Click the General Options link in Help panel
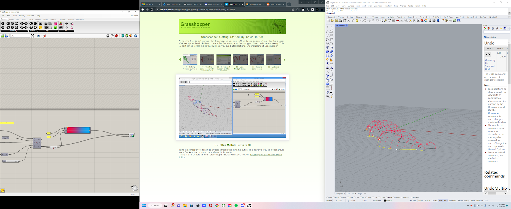This screenshot has width=511, height=209. click(496, 149)
